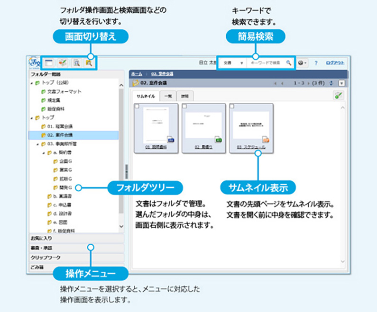Open the 文書 search type dropdown
The image size is (377, 312).
(233, 62)
